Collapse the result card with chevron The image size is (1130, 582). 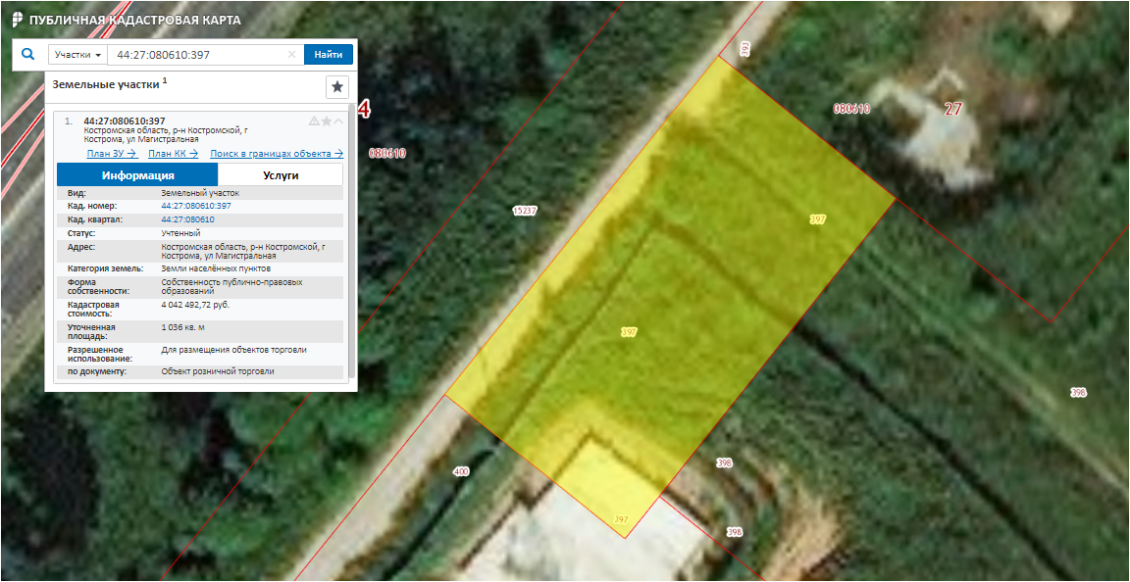tap(338, 121)
